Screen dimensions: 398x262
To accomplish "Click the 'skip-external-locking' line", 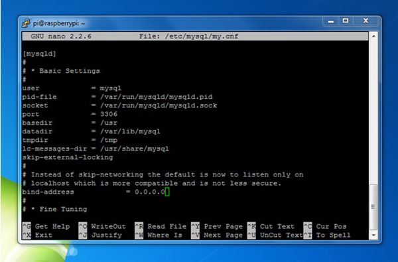I will pyautogui.click(x=68, y=158).
